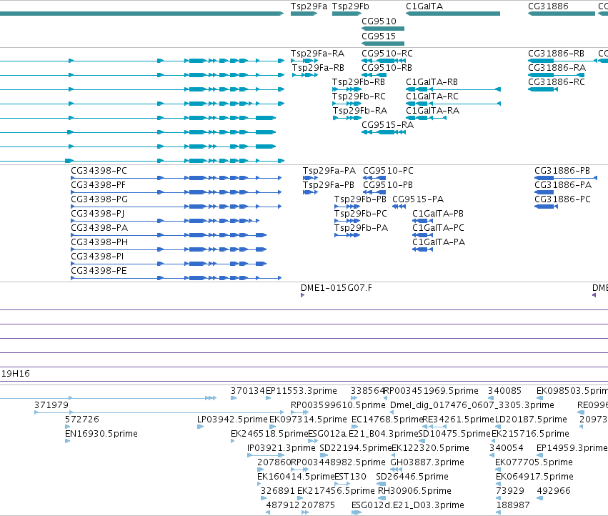Click transcript CG31886-RC label

point(557,82)
